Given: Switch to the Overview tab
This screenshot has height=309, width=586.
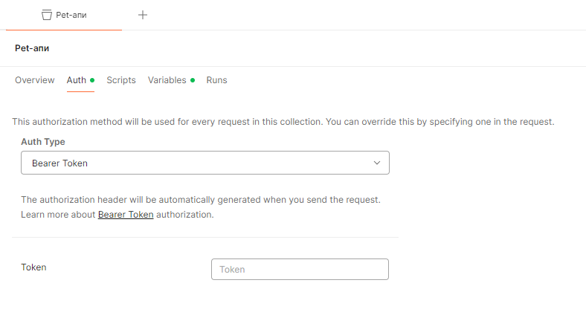Looking at the screenshot, I should [x=34, y=80].
